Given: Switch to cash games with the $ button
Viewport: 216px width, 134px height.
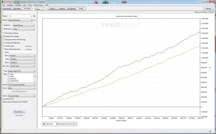Looking at the screenshot, I should tap(37, 9).
